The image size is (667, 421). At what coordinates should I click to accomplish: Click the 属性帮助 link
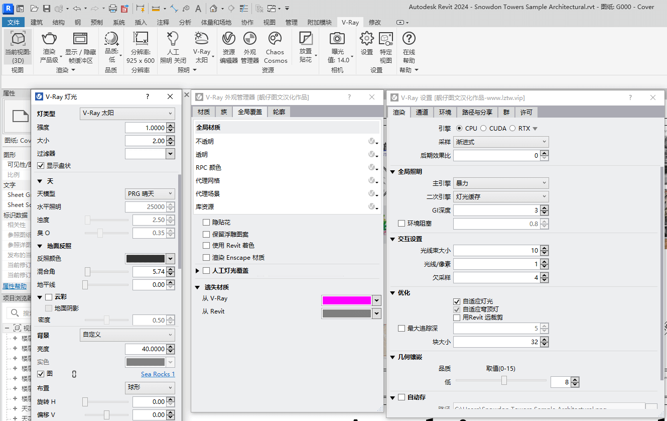pyautogui.click(x=15, y=286)
